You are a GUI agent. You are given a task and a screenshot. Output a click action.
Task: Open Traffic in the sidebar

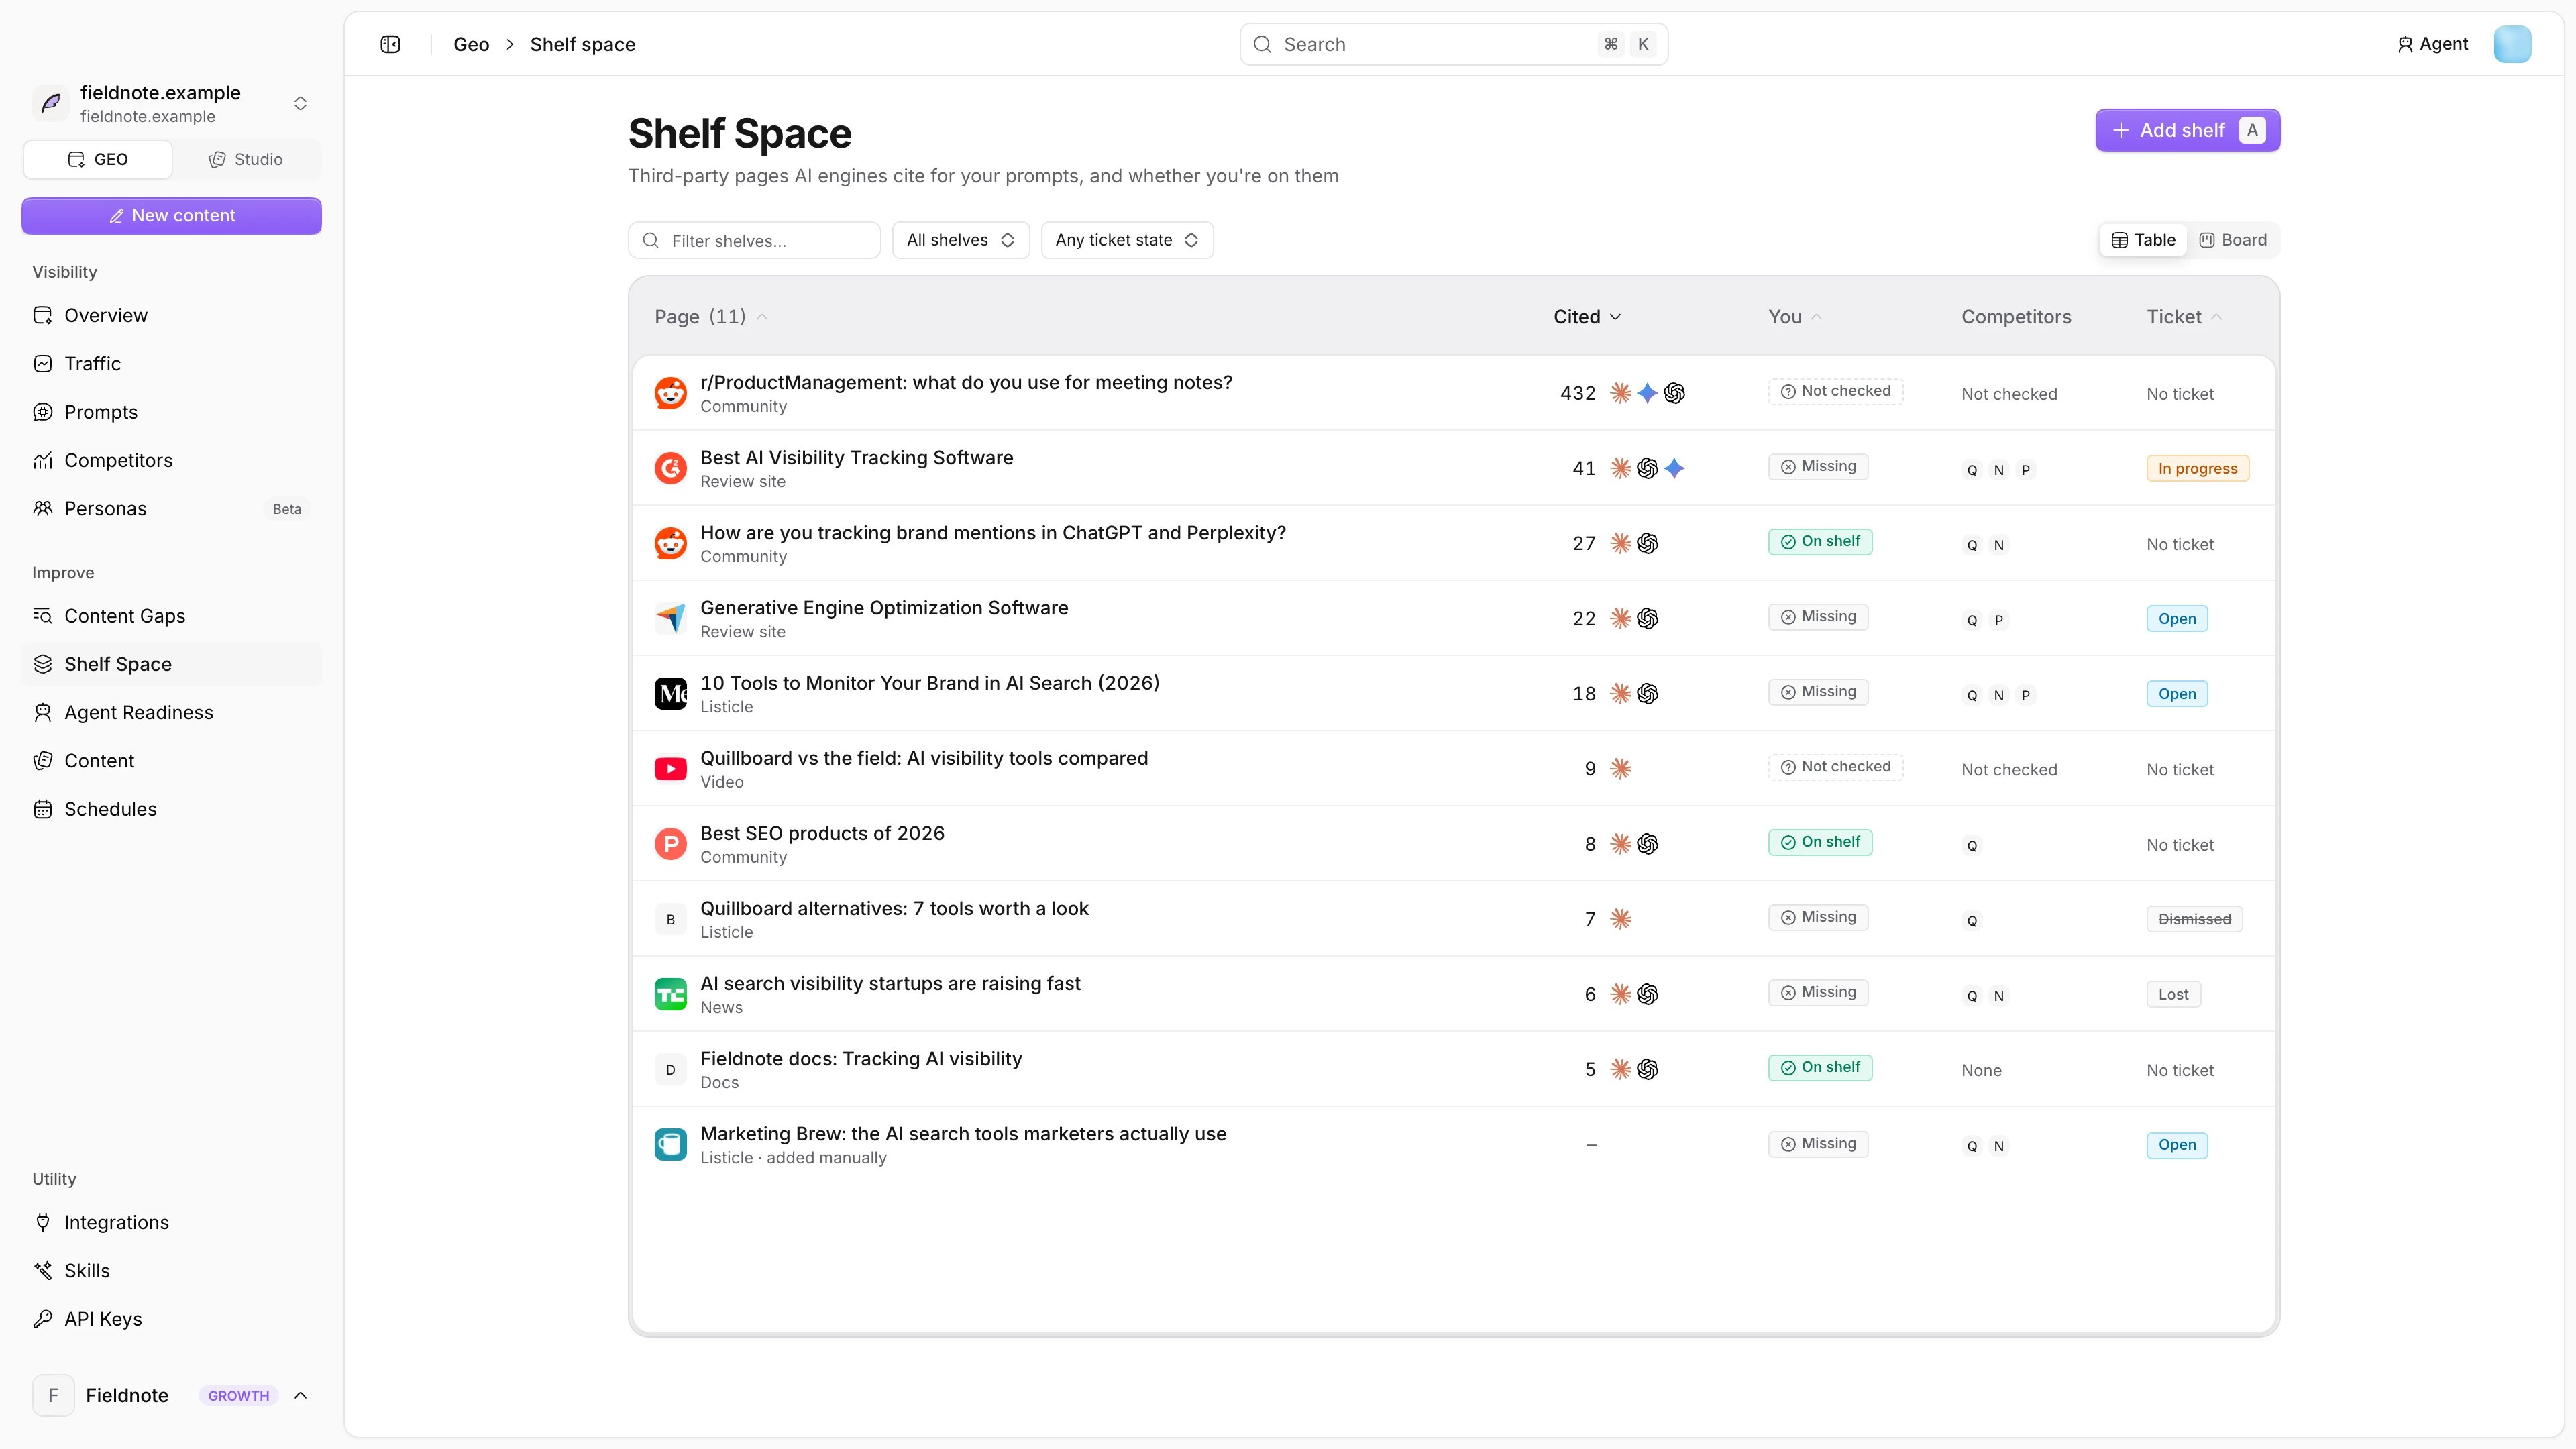tap(171, 364)
